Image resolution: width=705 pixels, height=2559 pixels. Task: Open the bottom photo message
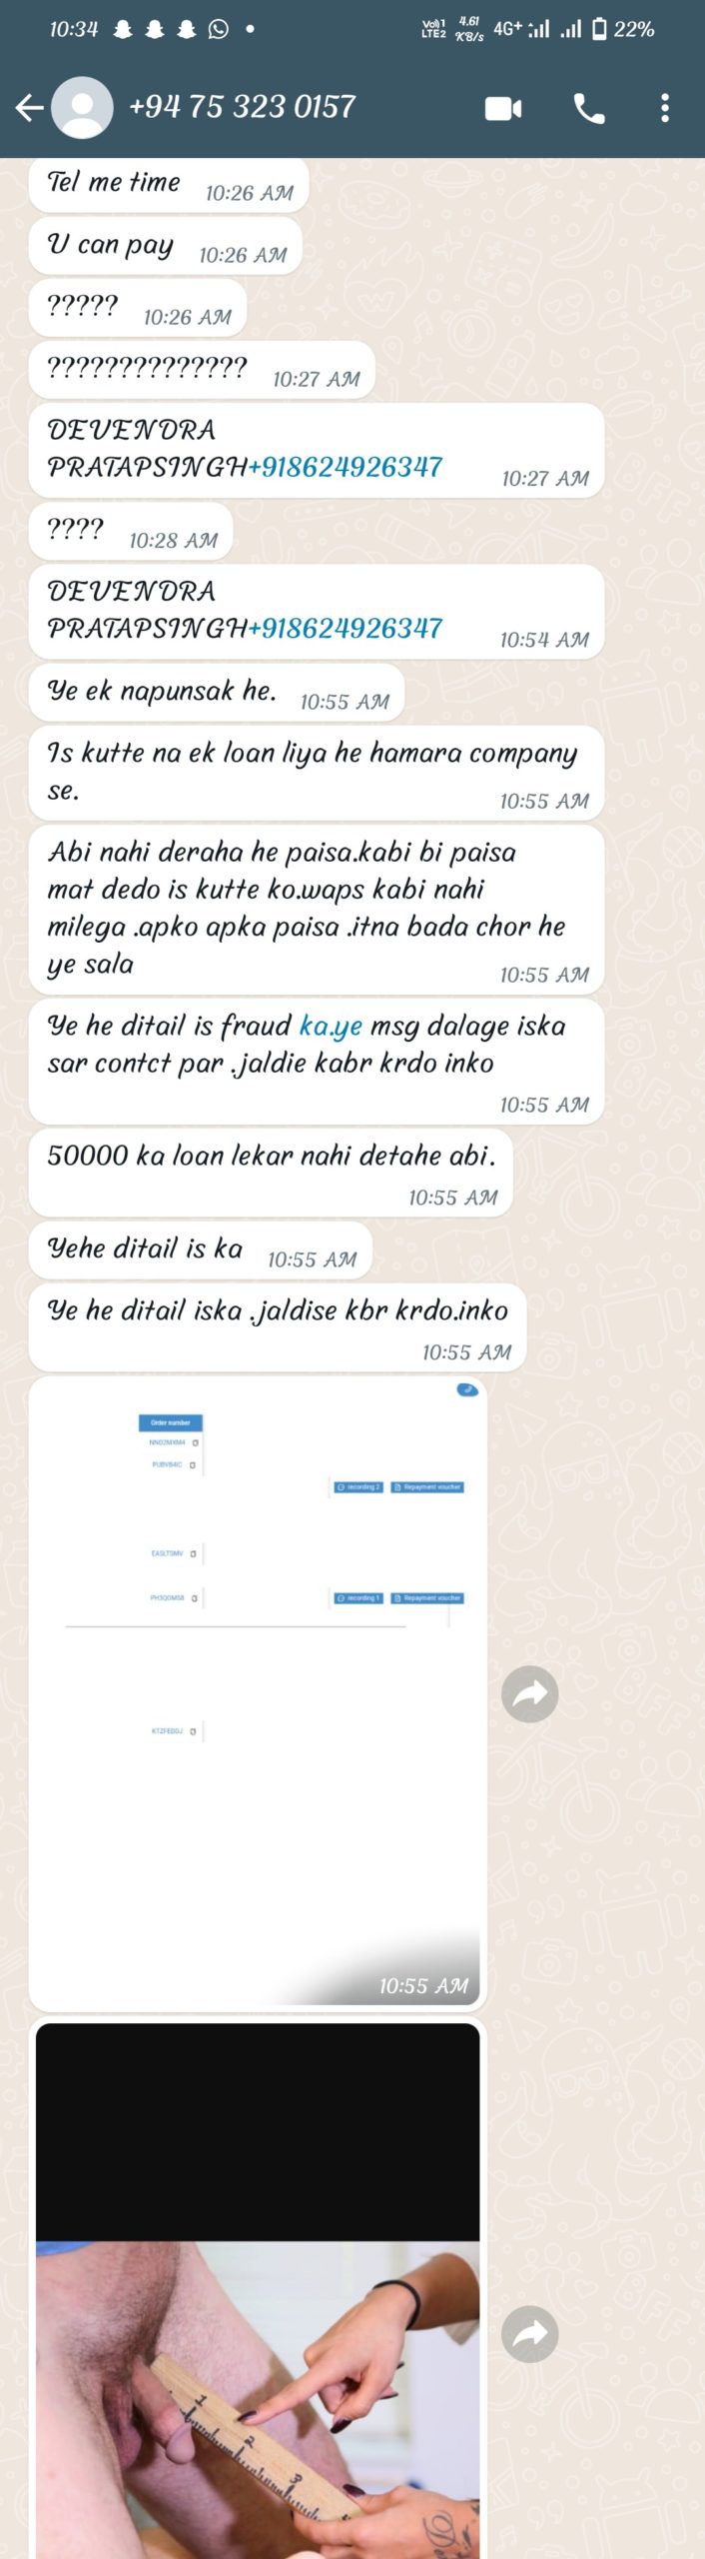tap(258, 2291)
